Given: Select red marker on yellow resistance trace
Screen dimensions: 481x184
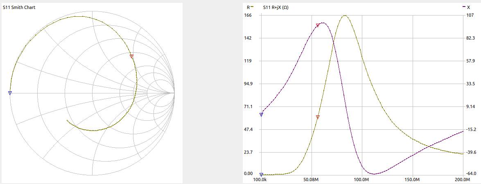Looking at the screenshot, I should click(x=318, y=117).
